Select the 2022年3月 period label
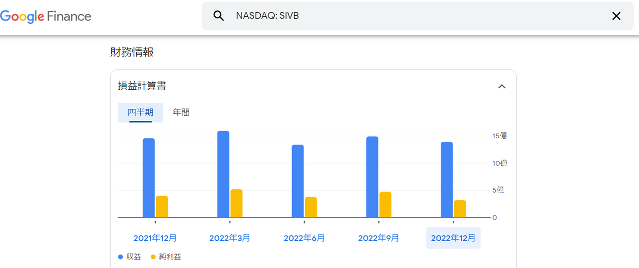Screen dimensions: 639x268 230,238
